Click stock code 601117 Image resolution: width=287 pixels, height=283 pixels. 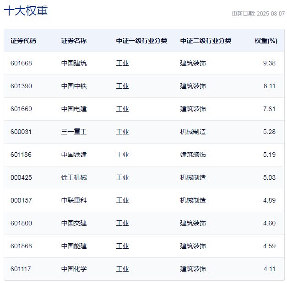pos(21,269)
